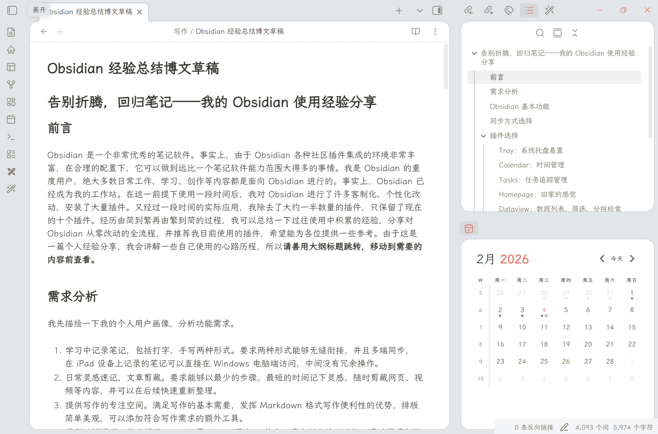Open the Homepage icon in left ribbon
The width and height of the screenshot is (658, 434).
[x=11, y=50]
